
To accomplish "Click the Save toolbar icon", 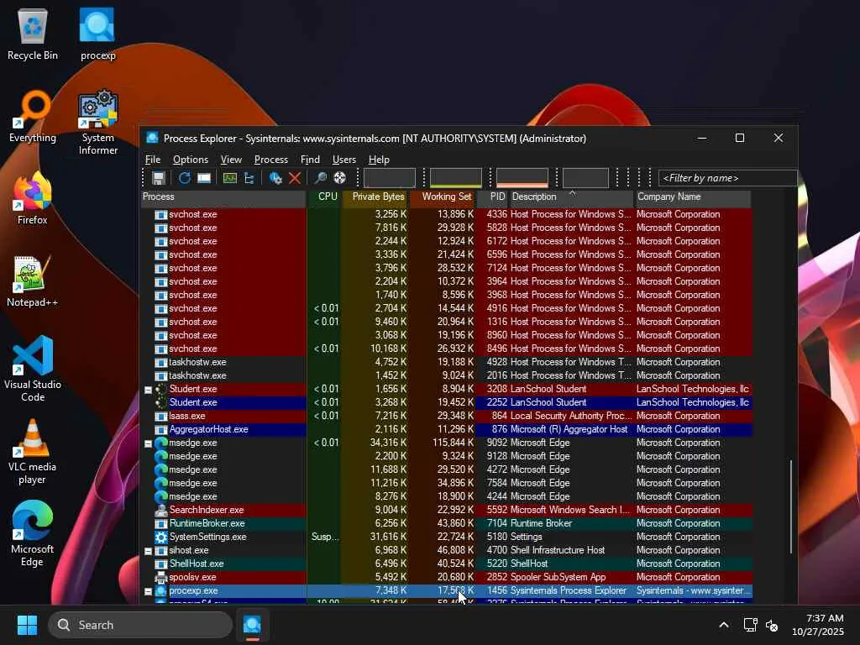I will coord(159,178).
